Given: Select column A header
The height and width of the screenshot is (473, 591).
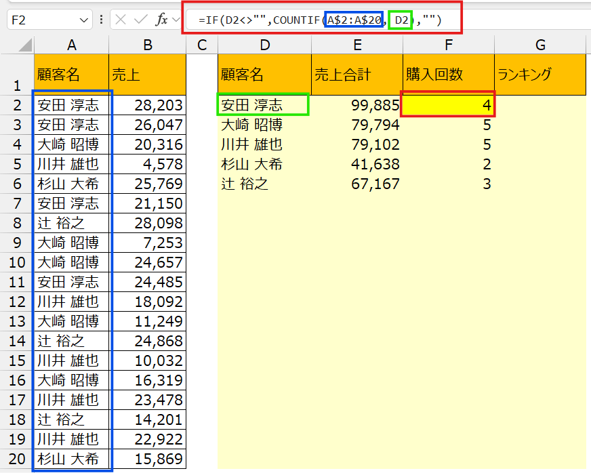Looking at the screenshot, I should point(71,45).
